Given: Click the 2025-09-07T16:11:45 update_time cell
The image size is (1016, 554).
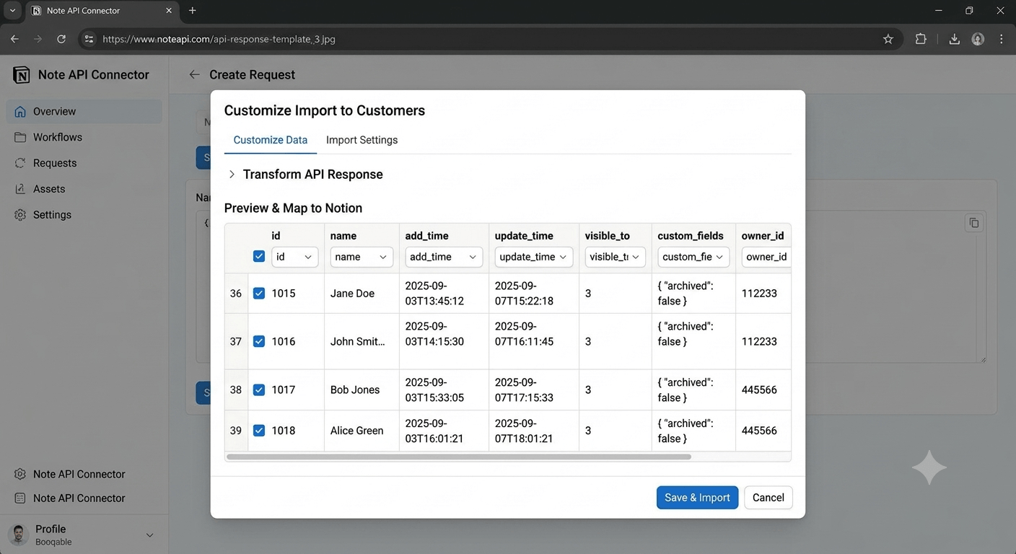Looking at the screenshot, I should (x=534, y=341).
